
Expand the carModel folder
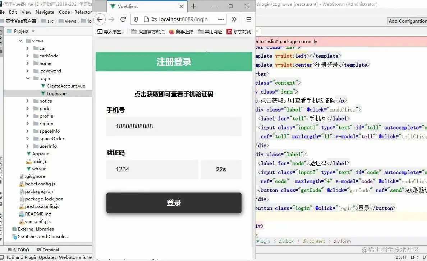coord(28,56)
